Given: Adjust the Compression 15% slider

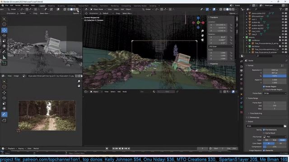Looking at the screenshot, I should 275,147.
